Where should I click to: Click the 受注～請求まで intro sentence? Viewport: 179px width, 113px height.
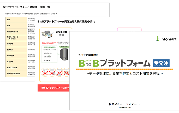coord(32,14)
